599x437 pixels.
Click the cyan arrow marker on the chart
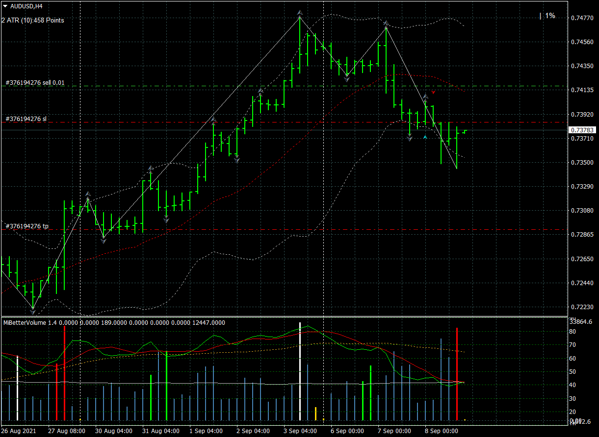pyautogui.click(x=425, y=138)
